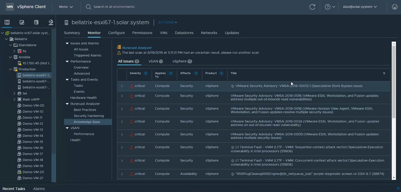Open the ACTIONS dropdown
Screen dimensions: 401x192
click(x=167, y=22)
